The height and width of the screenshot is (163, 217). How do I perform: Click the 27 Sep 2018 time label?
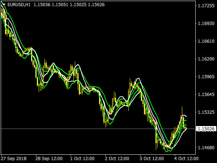(x=14, y=158)
